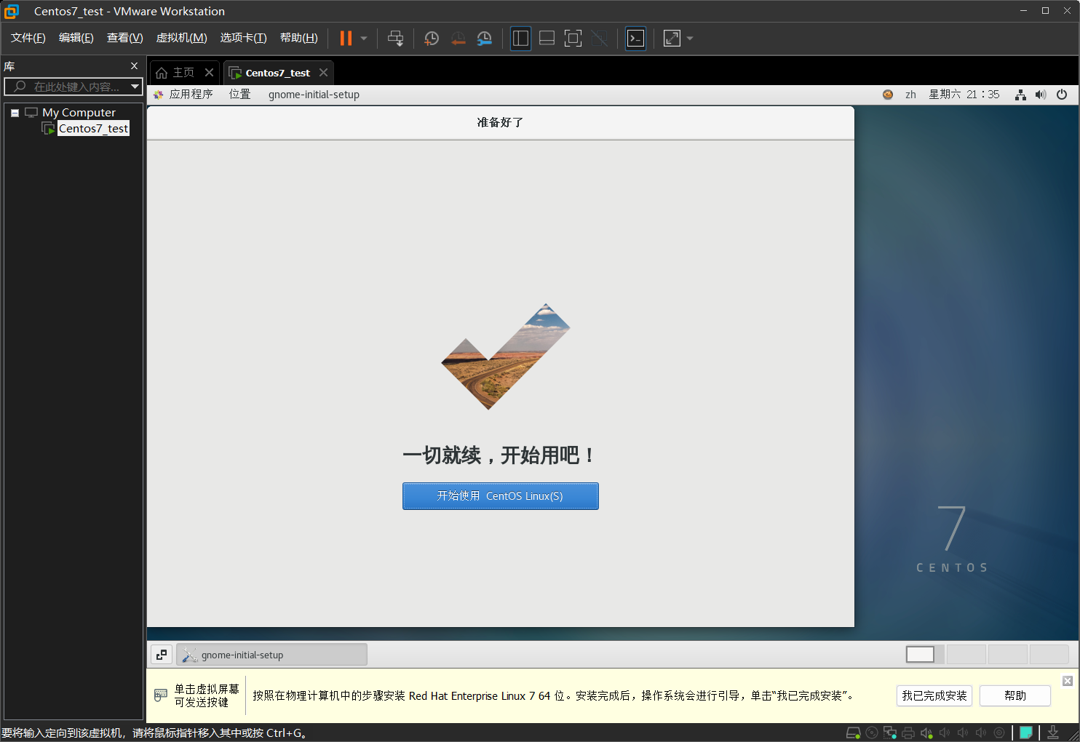This screenshot has height=742, width=1080.
Task: Open the 查看(V) menu
Action: [x=125, y=38]
